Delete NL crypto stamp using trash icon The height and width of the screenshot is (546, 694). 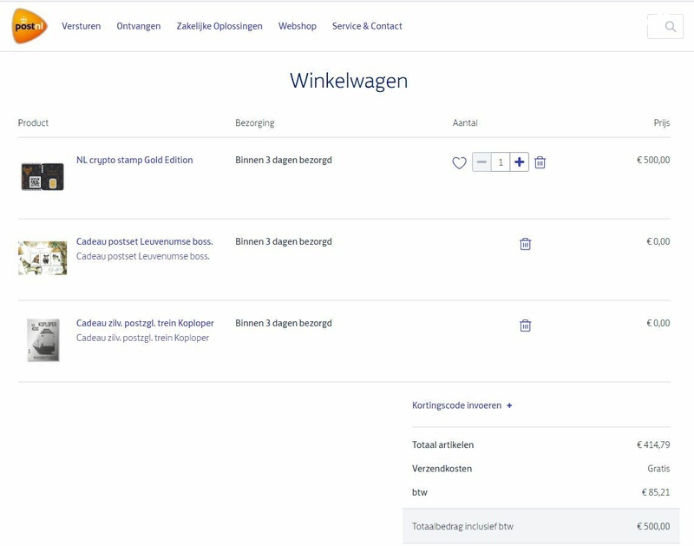point(541,161)
